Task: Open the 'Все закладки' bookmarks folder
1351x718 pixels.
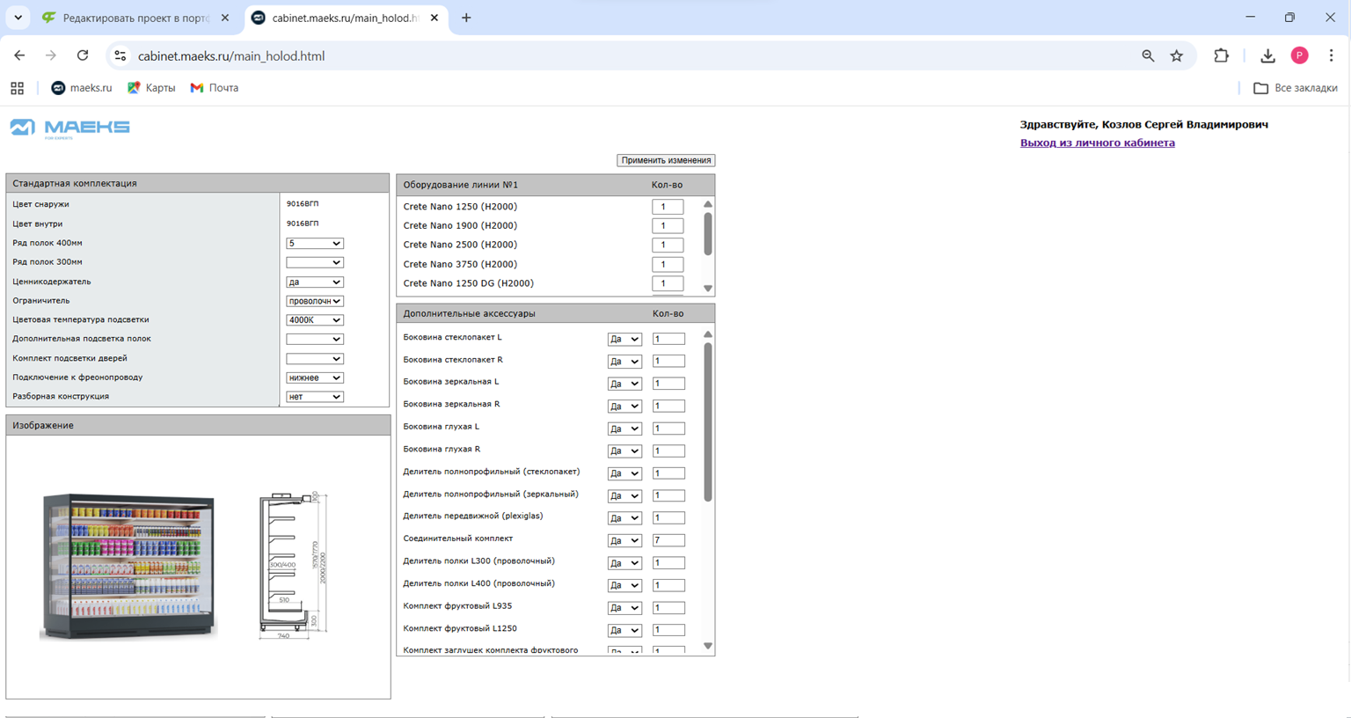Action: (x=1296, y=88)
